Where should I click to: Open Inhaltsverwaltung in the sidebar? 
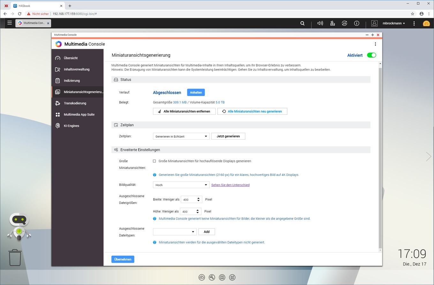tap(78, 69)
